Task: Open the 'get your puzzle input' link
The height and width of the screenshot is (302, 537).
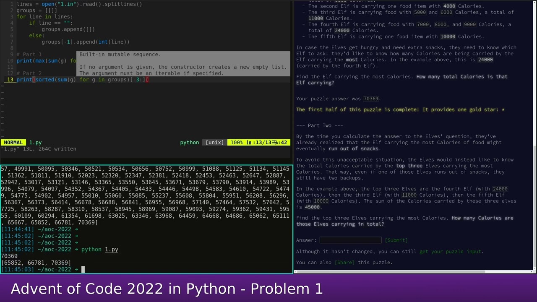Action: [x=450, y=252]
